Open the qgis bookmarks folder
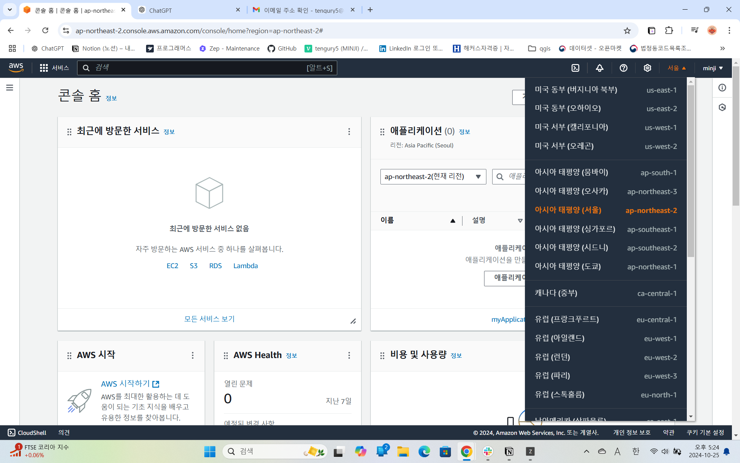Viewport: 740px width, 463px height. (x=539, y=48)
